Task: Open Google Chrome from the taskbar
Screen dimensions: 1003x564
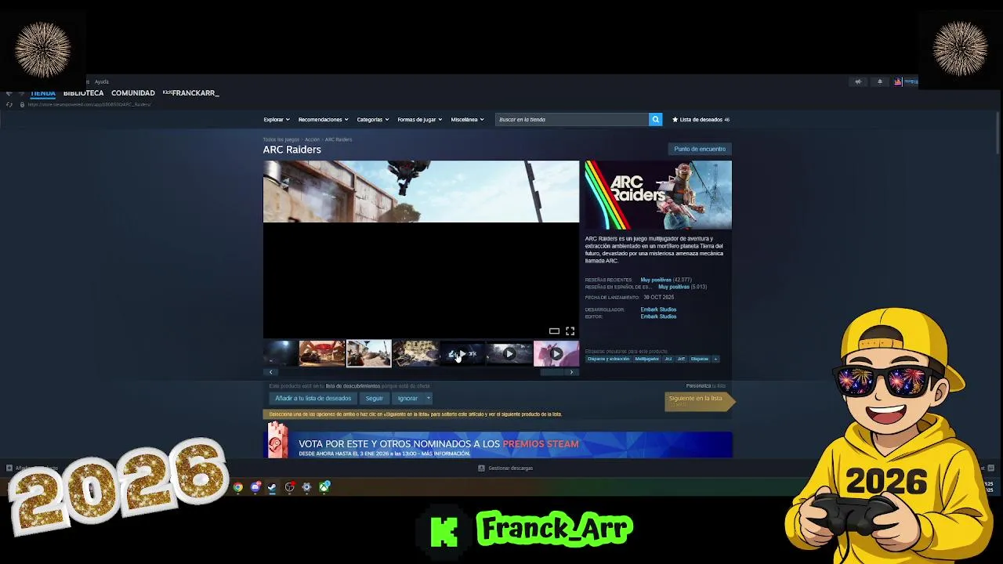Action: coord(237,487)
